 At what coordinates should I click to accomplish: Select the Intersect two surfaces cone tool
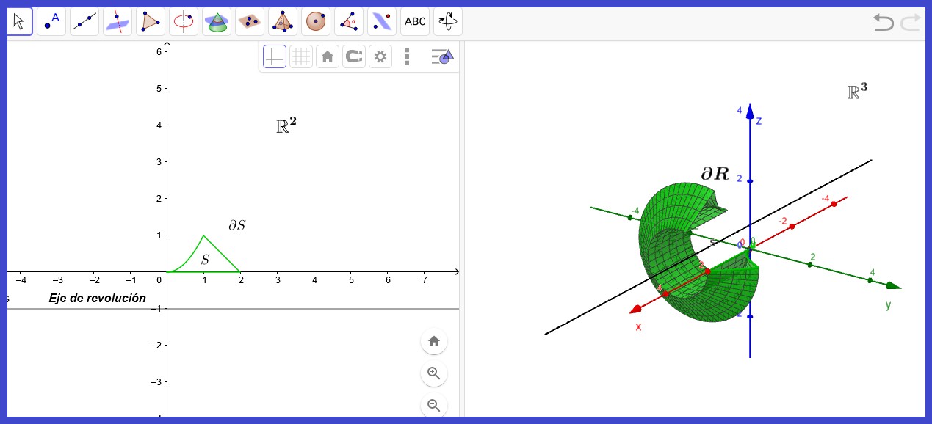click(217, 22)
